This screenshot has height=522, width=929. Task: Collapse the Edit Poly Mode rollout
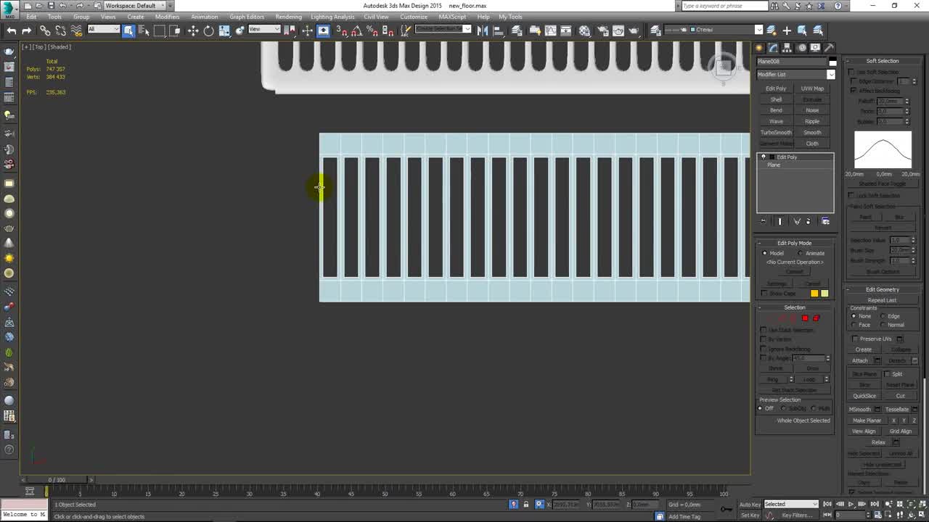click(795, 243)
